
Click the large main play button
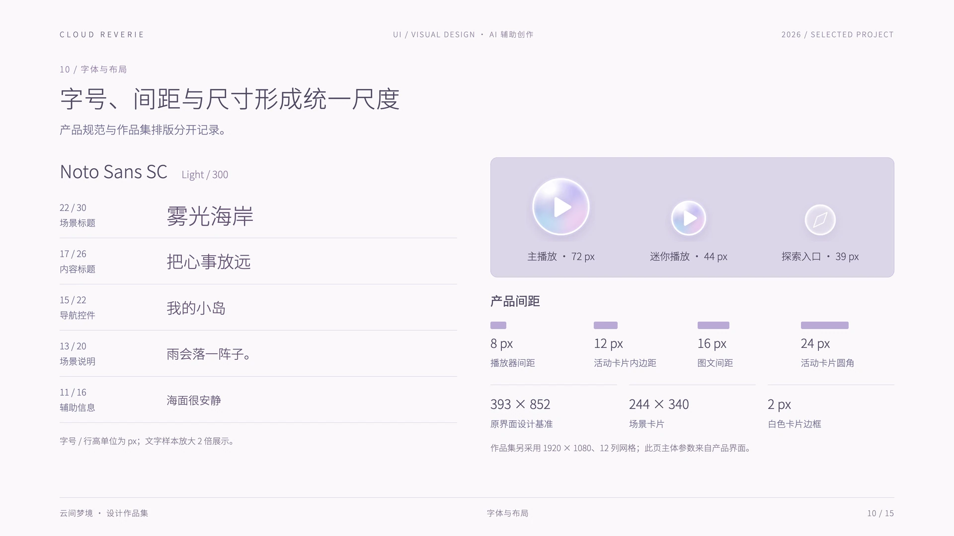[561, 206]
